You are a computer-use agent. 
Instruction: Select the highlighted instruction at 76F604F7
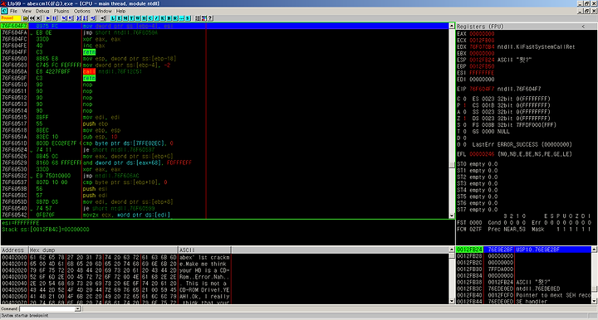click(x=224, y=26)
